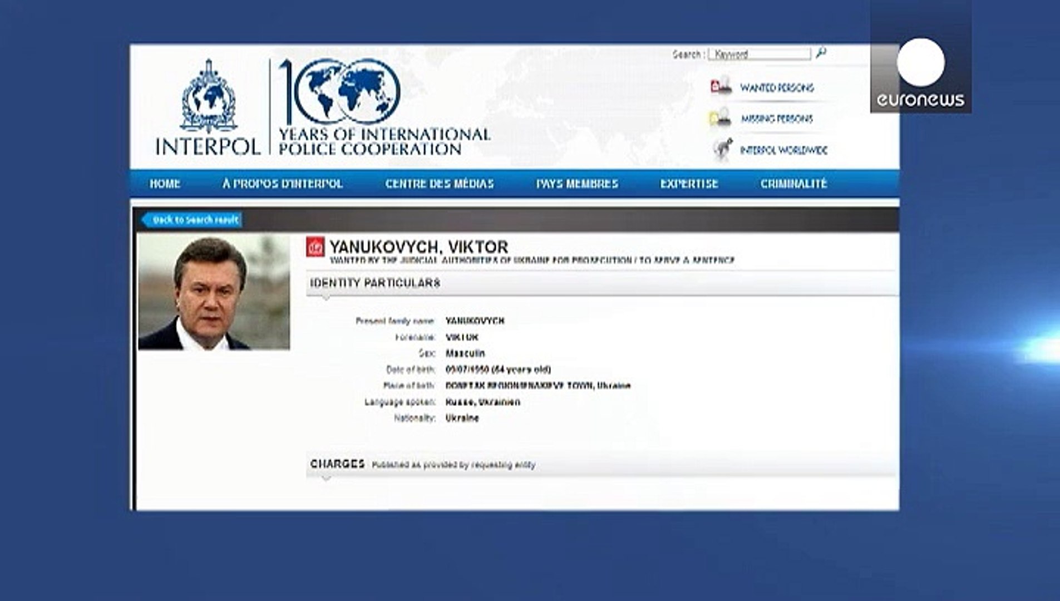Open the Wanted Persons link
Viewport: 1060px width, 601px height.
777,87
